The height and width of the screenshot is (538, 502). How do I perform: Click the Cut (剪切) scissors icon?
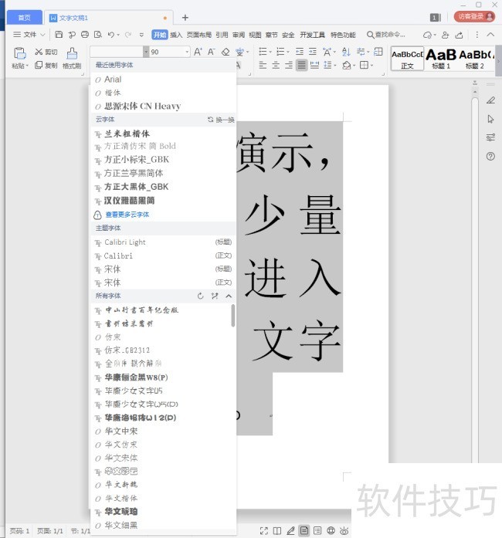[39, 52]
